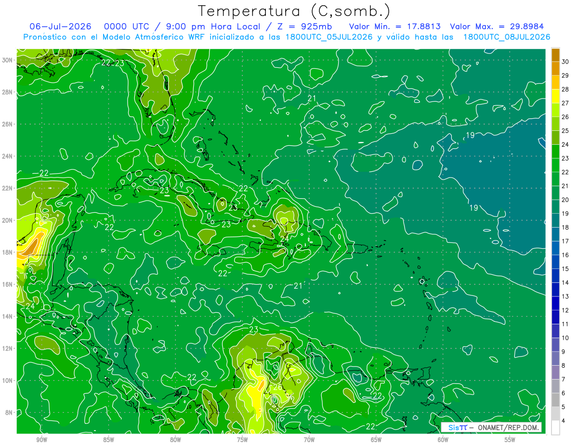578x446 pixels.
Task: Click the "Temperatura (C,somb.)" map title
Action: click(294, 11)
